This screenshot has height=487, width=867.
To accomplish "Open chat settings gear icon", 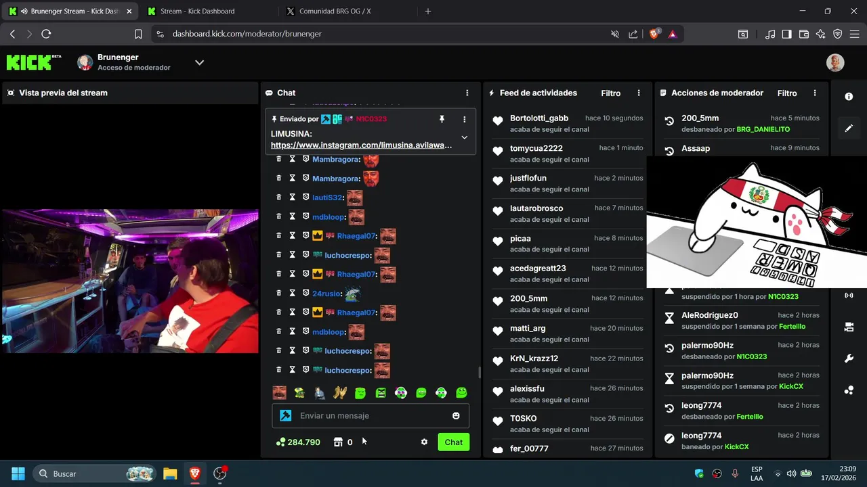I will point(424,442).
